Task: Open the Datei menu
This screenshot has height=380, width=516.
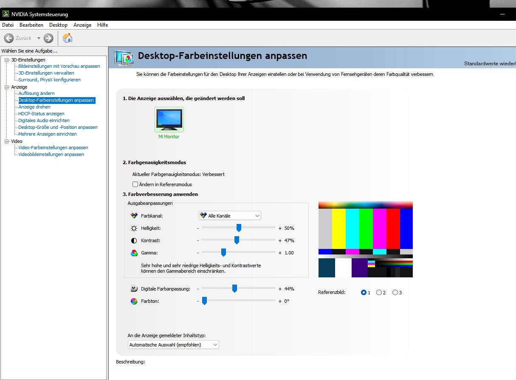Action: 8,25
